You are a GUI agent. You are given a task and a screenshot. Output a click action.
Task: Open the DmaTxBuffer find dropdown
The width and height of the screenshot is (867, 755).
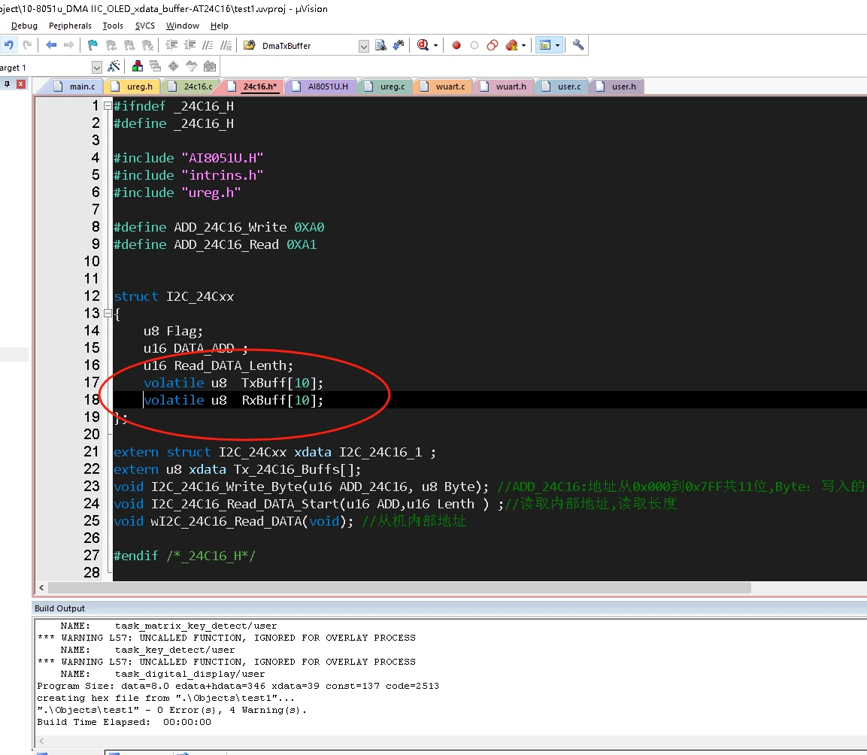(364, 46)
